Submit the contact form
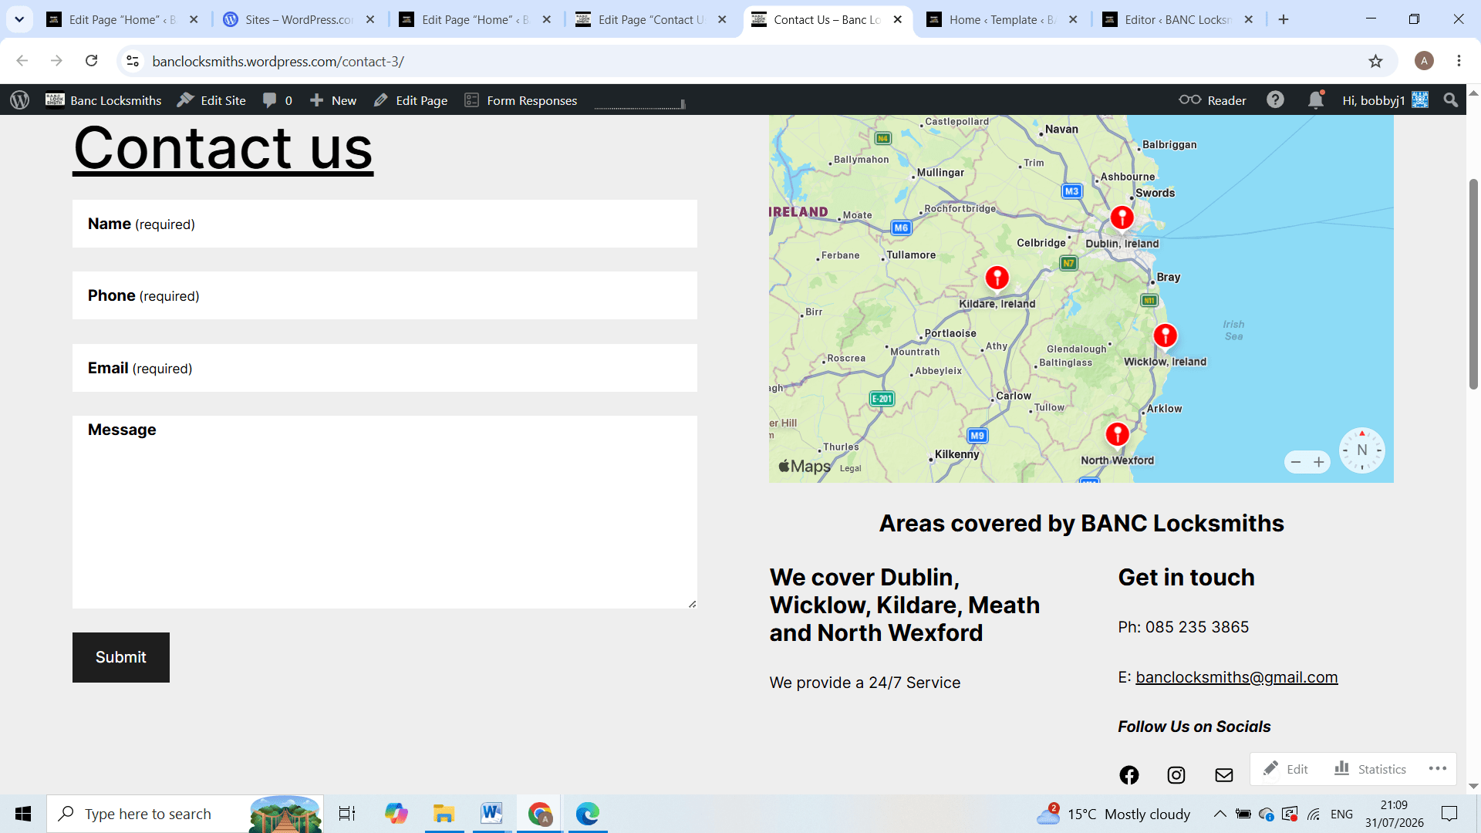The image size is (1481, 833). tap(121, 657)
